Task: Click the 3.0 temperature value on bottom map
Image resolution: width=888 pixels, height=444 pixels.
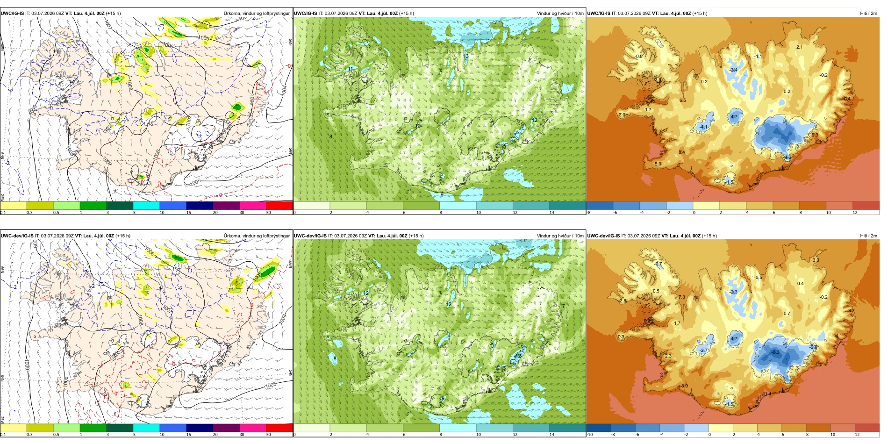Action: (816, 260)
